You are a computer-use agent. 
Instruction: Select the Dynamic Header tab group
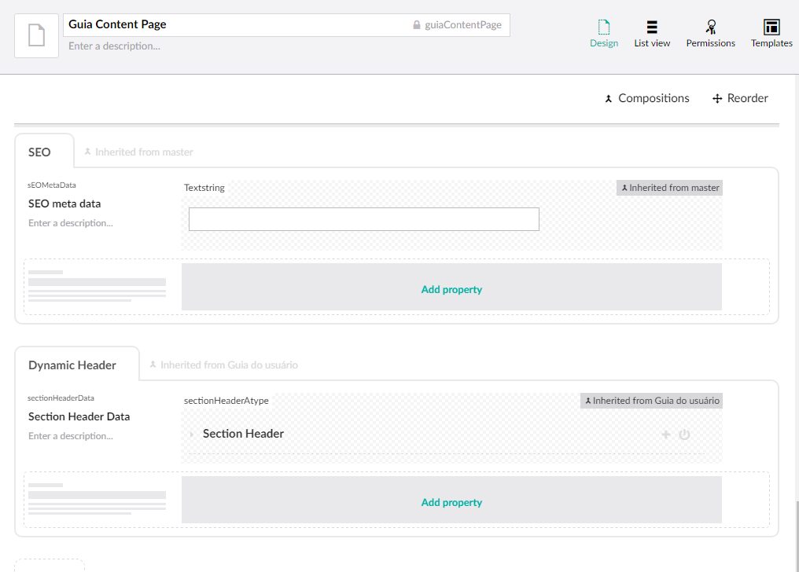coord(72,365)
